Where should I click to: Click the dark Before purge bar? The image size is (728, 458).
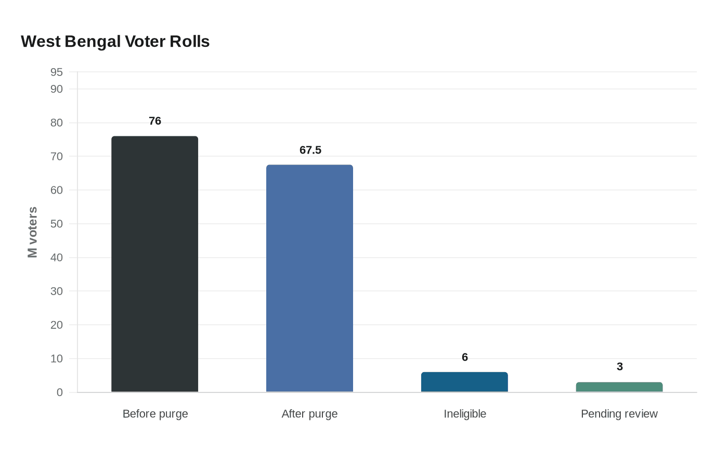point(154,264)
